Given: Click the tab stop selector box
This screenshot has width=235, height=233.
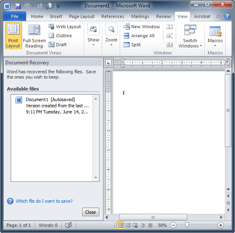Looking at the screenshot, I should (x=108, y=63).
